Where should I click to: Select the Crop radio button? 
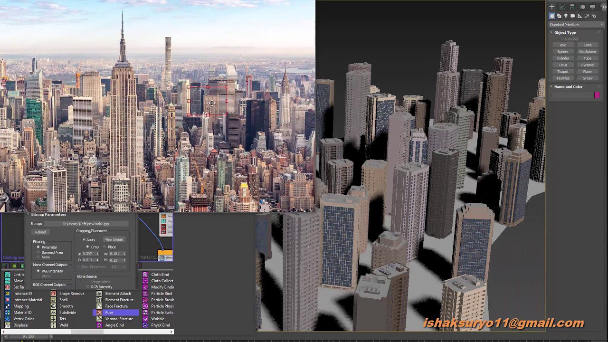[x=87, y=247]
